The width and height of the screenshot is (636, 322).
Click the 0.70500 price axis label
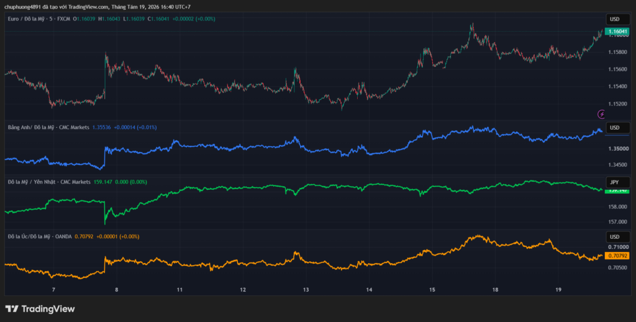pos(619,267)
